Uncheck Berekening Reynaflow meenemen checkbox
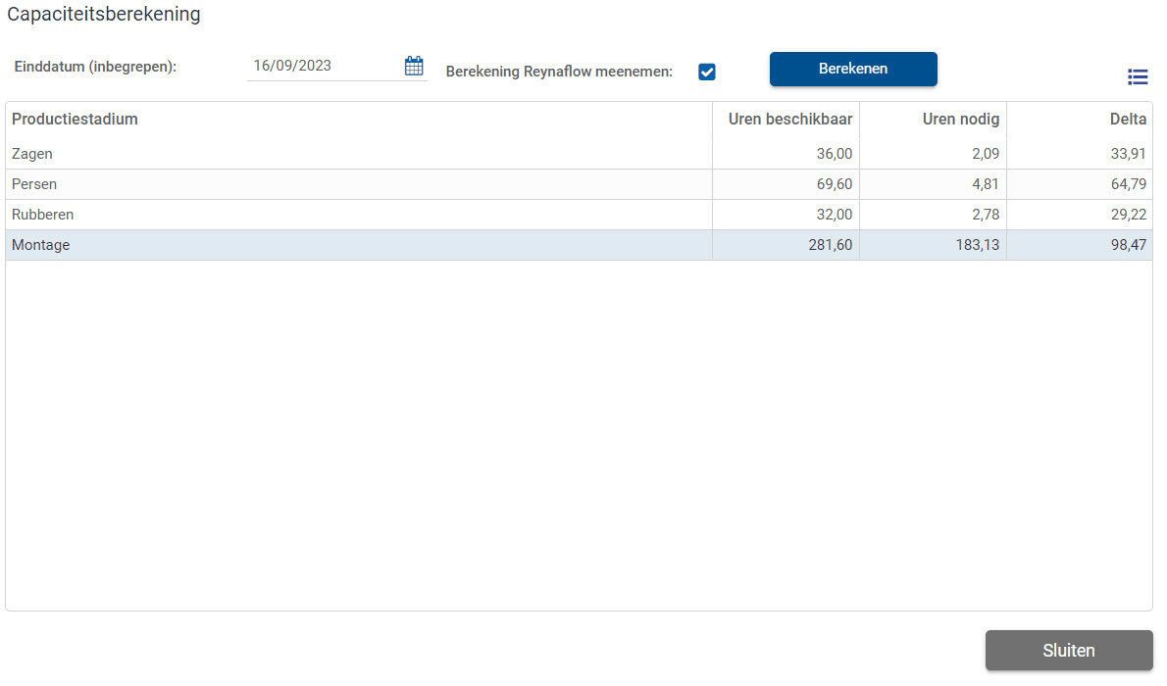Viewport: 1167px width, 686px height. coord(707,73)
